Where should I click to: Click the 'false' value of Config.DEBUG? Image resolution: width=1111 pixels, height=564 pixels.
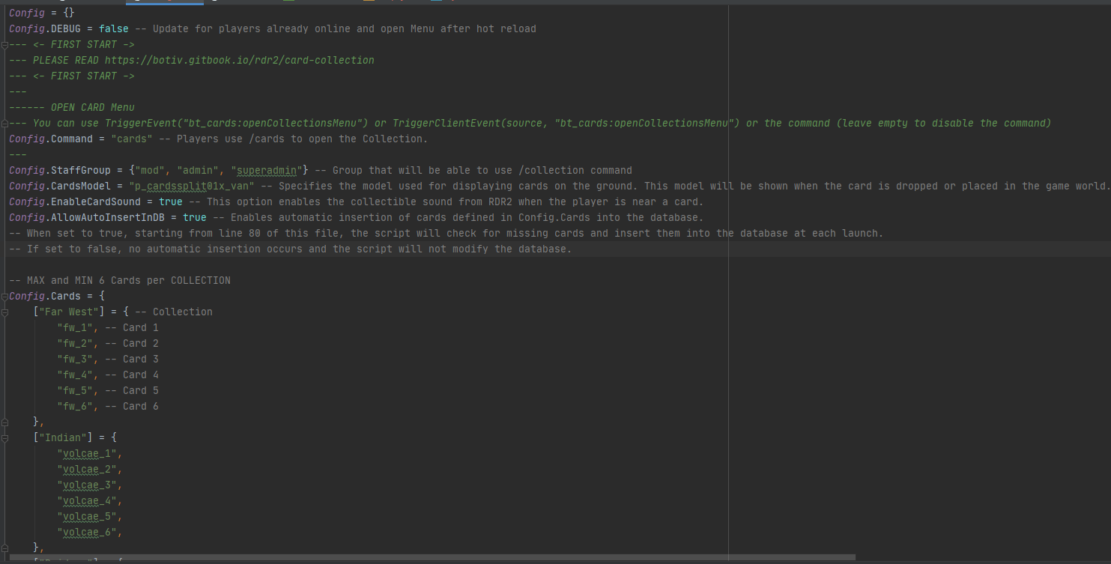click(114, 28)
